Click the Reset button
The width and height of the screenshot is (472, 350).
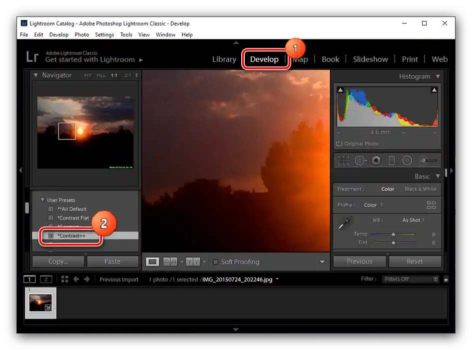(415, 261)
